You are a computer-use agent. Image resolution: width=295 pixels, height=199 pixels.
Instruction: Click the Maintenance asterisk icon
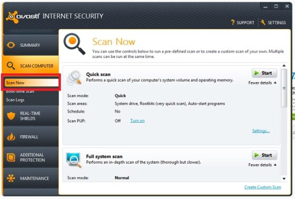[11, 178]
